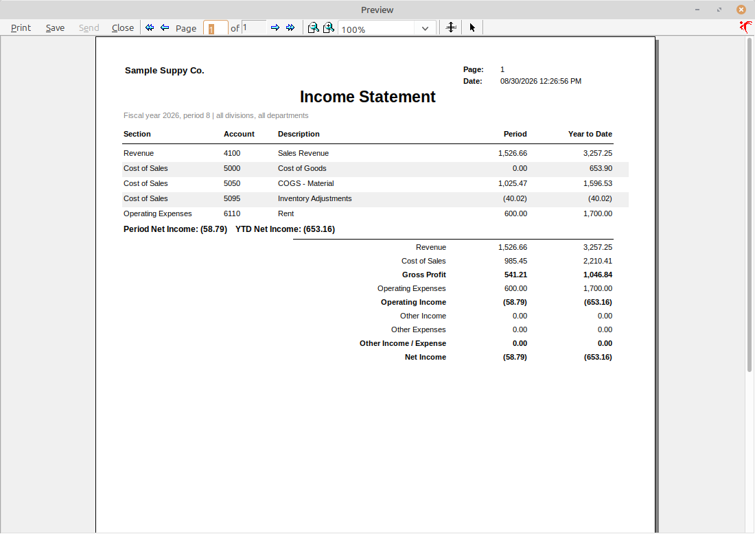Click 'YTD Net Income: (653.16)' text
The image size is (755, 534).
coord(285,229)
